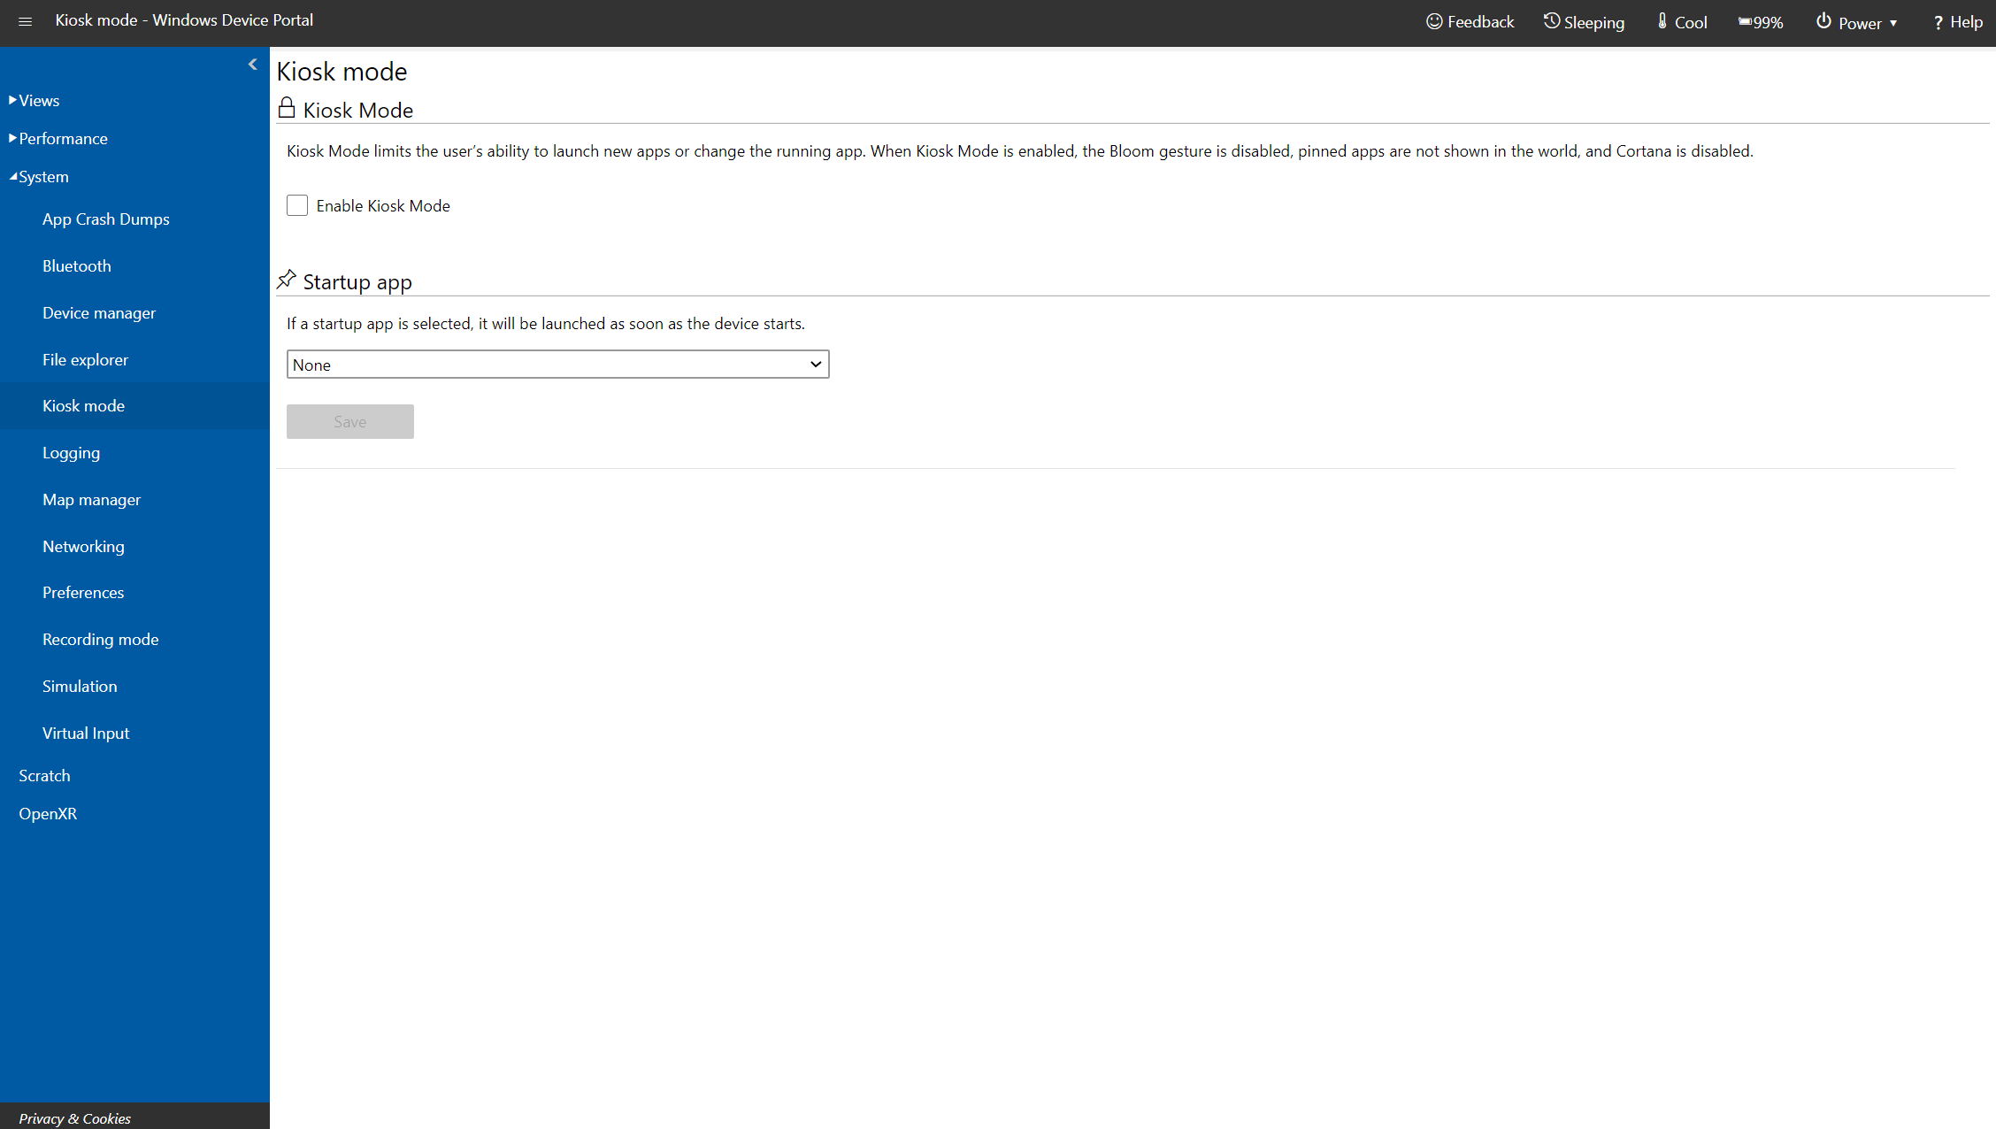Expand the Views menu section
The image size is (1996, 1129).
pos(35,98)
